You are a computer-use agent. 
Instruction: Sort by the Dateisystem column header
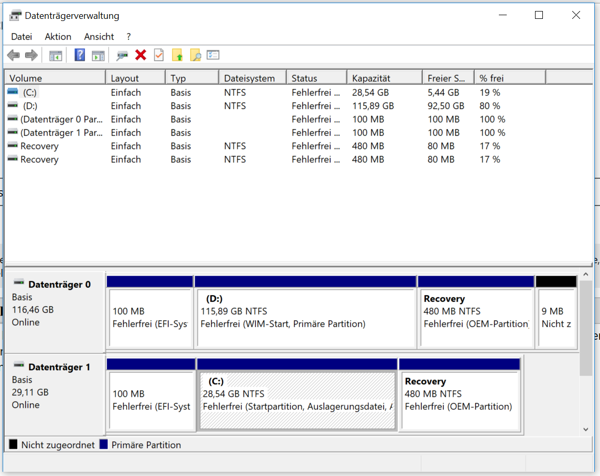pos(253,78)
